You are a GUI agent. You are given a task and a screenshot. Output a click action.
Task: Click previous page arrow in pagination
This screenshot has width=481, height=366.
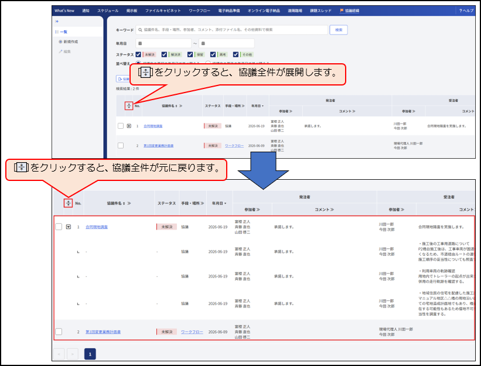click(59, 354)
